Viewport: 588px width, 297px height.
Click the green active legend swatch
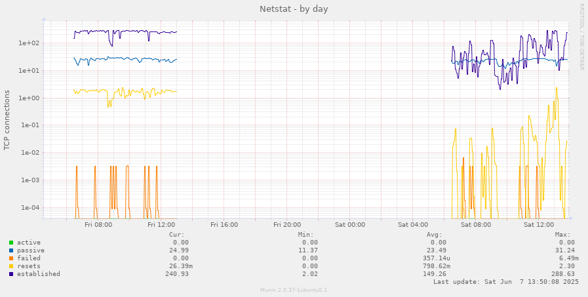[11, 243]
